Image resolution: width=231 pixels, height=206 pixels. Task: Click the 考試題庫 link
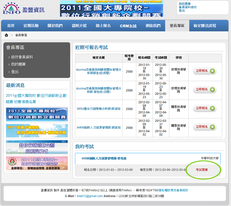pos(202,170)
